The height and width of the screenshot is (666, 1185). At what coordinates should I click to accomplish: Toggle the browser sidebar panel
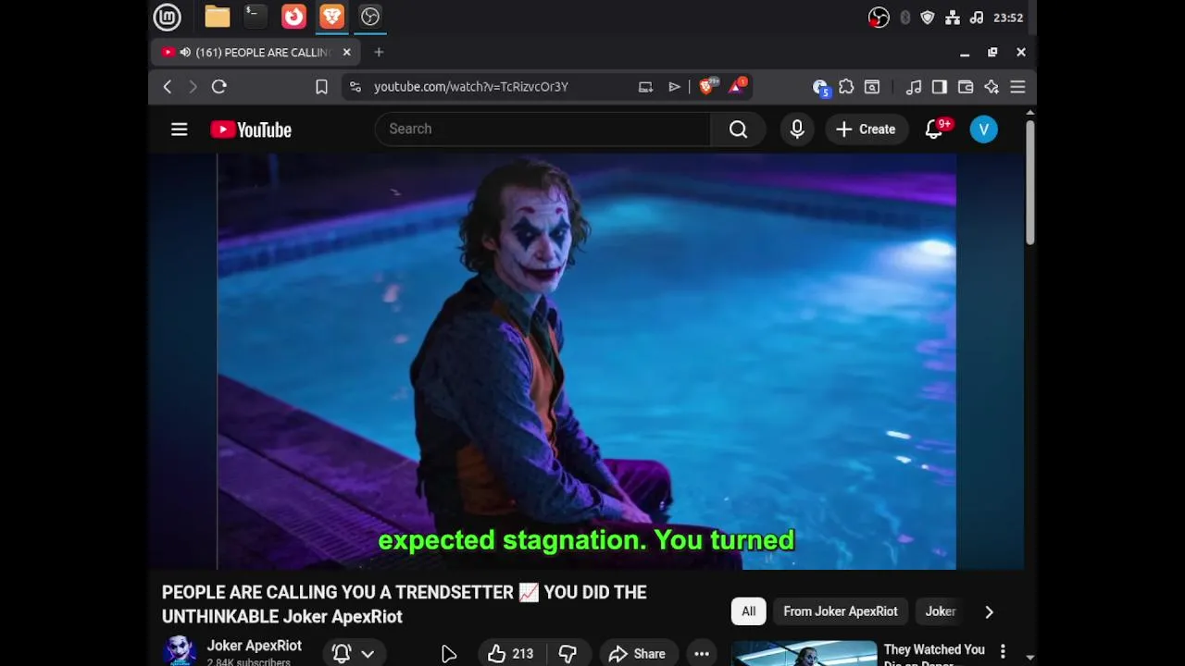click(940, 87)
